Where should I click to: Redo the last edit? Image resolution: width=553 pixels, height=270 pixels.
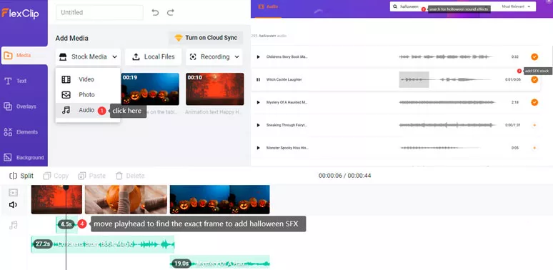pyautogui.click(x=171, y=12)
